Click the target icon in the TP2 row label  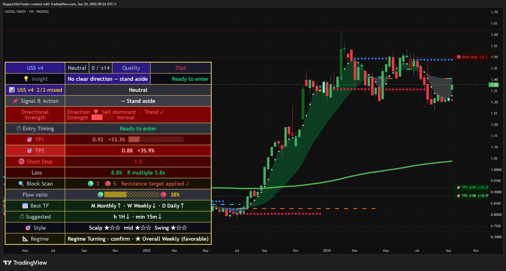(x=30, y=151)
